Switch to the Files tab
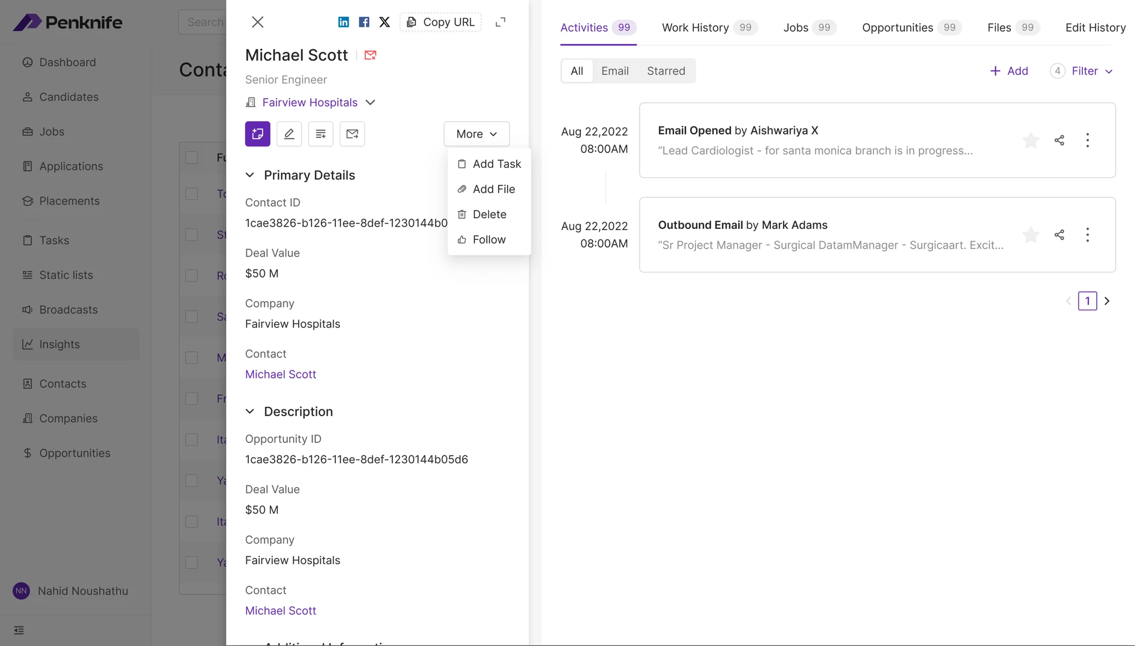Image resolution: width=1135 pixels, height=646 pixels. click(1014, 28)
